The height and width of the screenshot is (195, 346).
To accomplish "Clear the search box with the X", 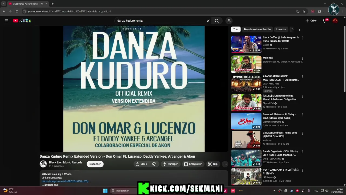I will [x=208, y=21].
